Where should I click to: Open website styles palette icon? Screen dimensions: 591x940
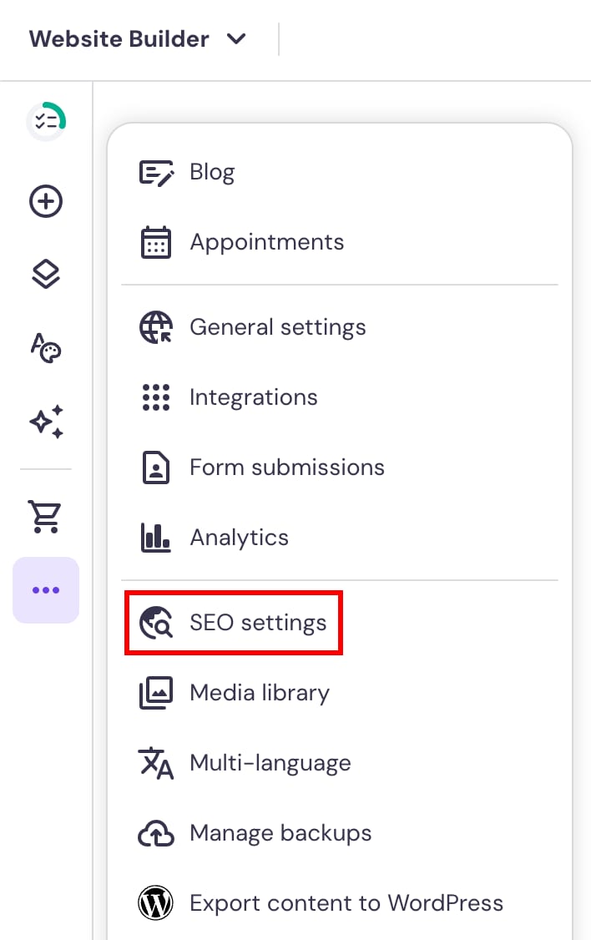point(46,348)
